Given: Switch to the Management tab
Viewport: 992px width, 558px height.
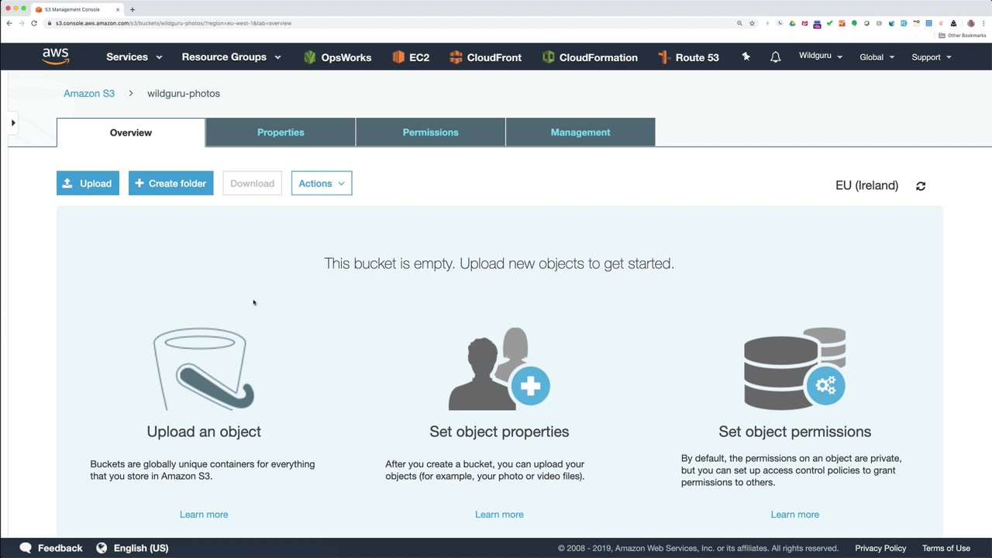Looking at the screenshot, I should tap(580, 133).
